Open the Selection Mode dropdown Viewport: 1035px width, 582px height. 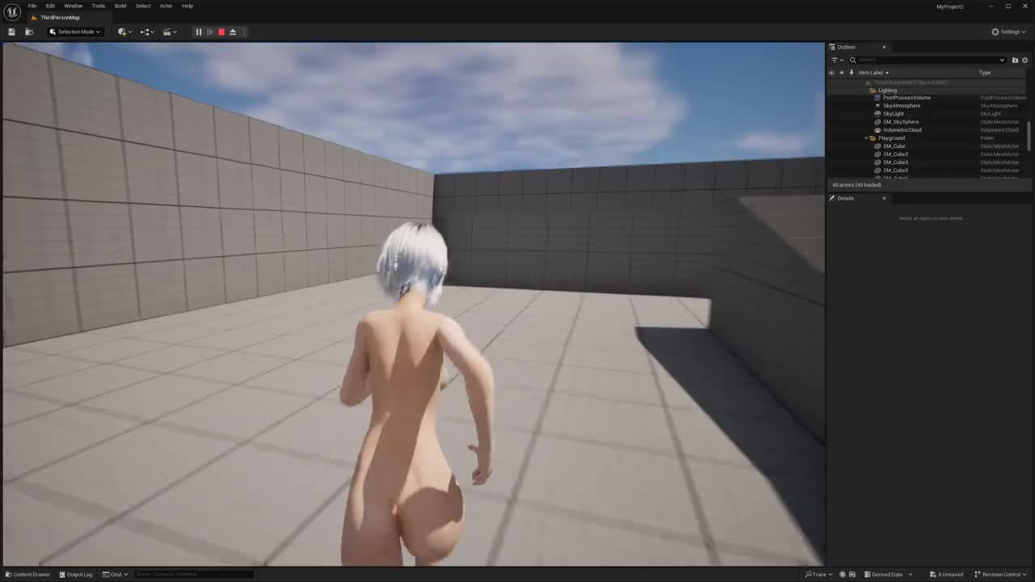pos(75,32)
